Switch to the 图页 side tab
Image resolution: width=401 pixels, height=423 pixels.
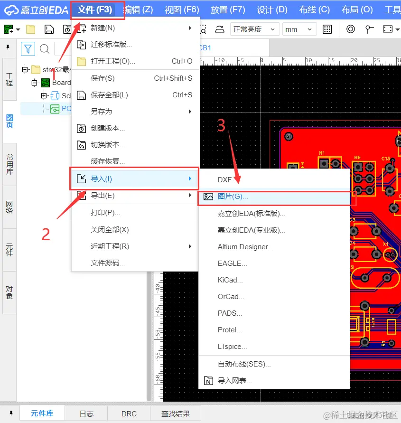9,121
